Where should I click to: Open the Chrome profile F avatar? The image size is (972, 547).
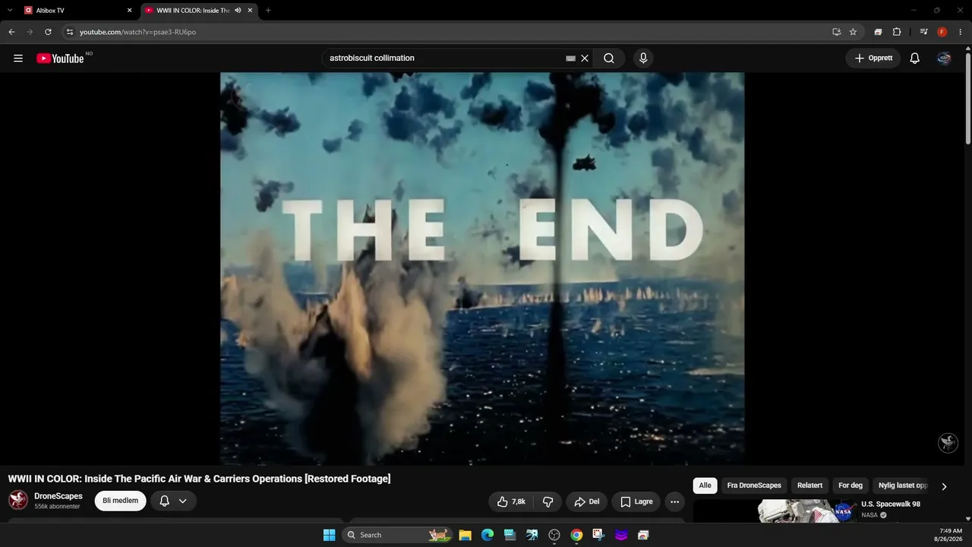(x=942, y=32)
